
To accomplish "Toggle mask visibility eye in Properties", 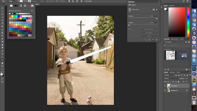I will [x=153, y=40].
